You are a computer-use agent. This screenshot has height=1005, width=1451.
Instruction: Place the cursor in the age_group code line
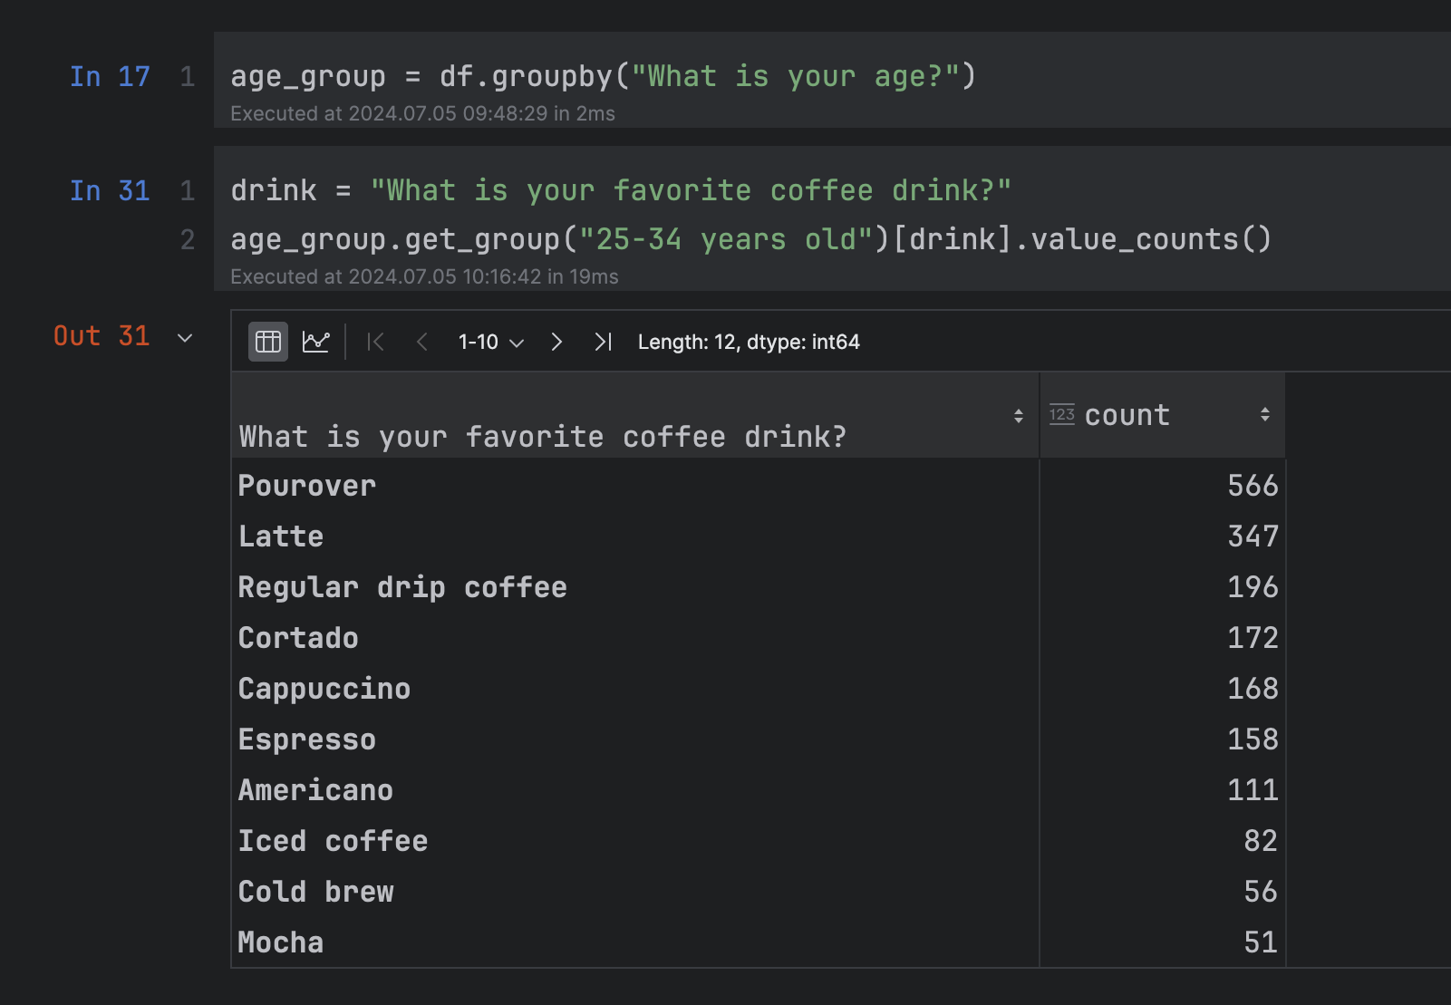603,76
